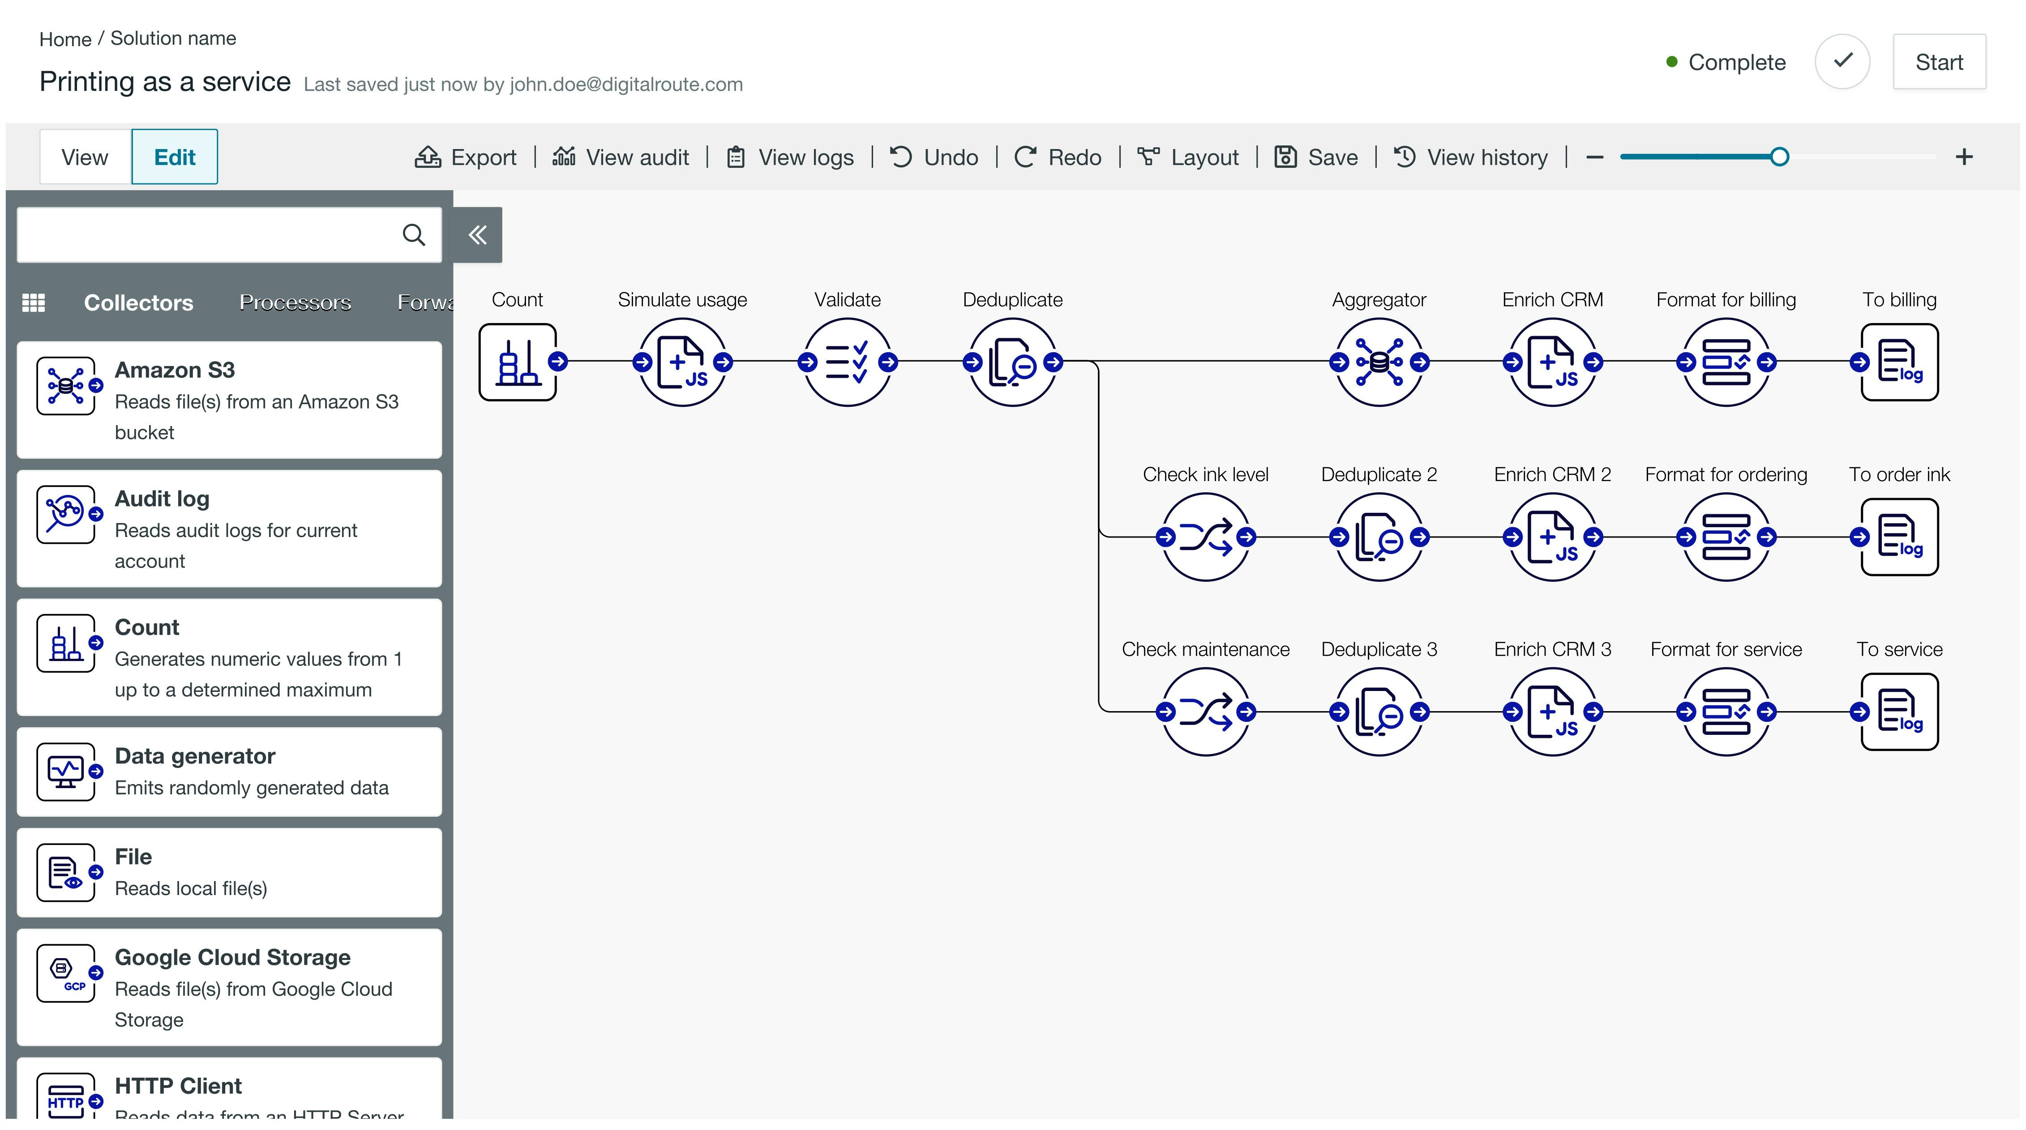Switch to View mode
The height and width of the screenshot is (1130, 2026).
(x=85, y=157)
